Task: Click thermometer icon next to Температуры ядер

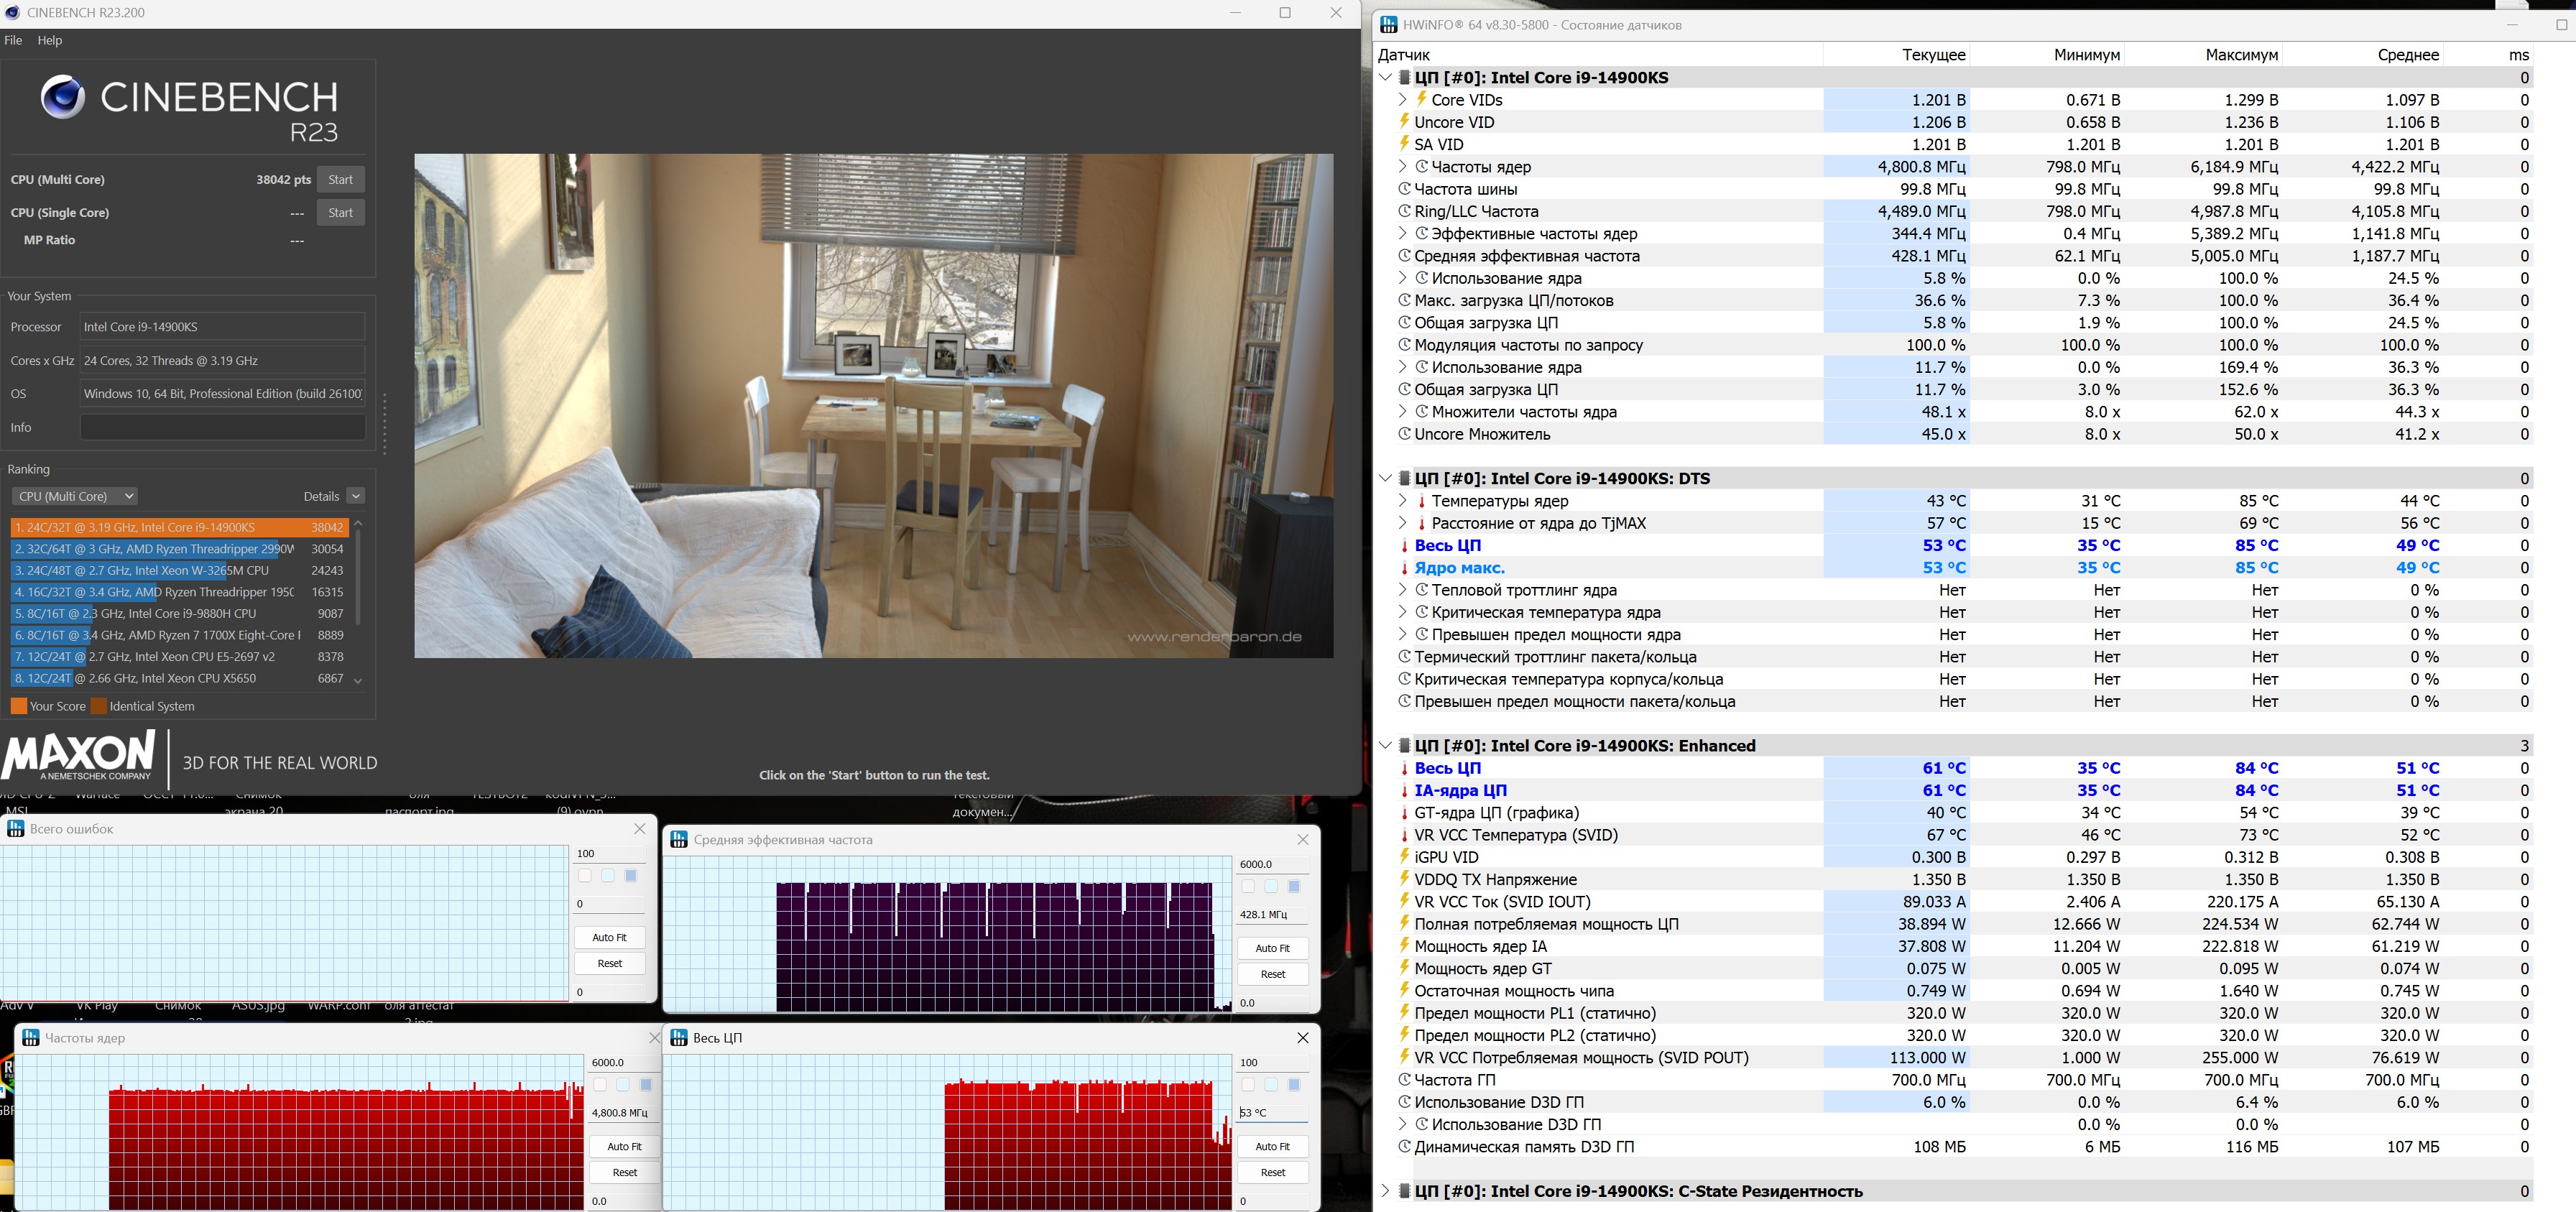Action: click(x=1421, y=501)
